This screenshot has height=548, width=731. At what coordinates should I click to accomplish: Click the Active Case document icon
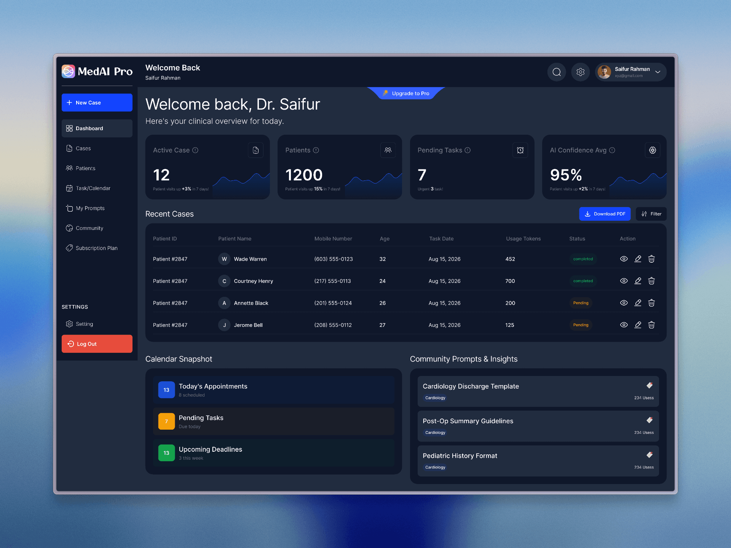(x=255, y=150)
